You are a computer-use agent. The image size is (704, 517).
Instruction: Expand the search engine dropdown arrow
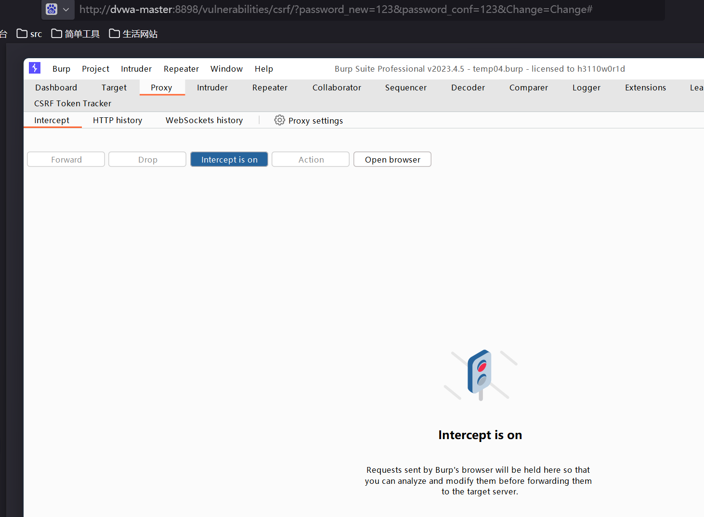coord(66,10)
